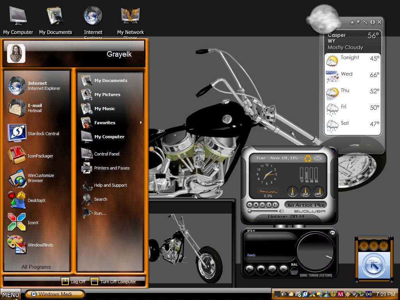The width and height of the screenshot is (400, 300).
Task: Expand the Favorites submenu arrow
Action: 141,122
